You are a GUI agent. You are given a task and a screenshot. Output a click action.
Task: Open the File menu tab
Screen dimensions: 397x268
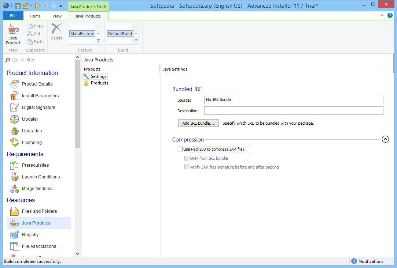tap(13, 16)
